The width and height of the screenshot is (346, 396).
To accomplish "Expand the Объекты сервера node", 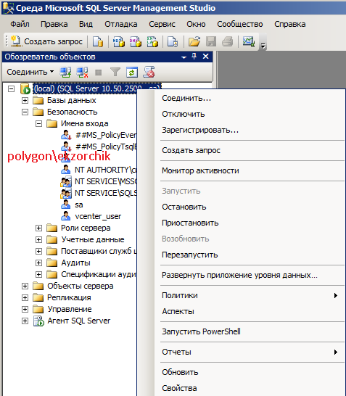I will [x=25, y=286].
